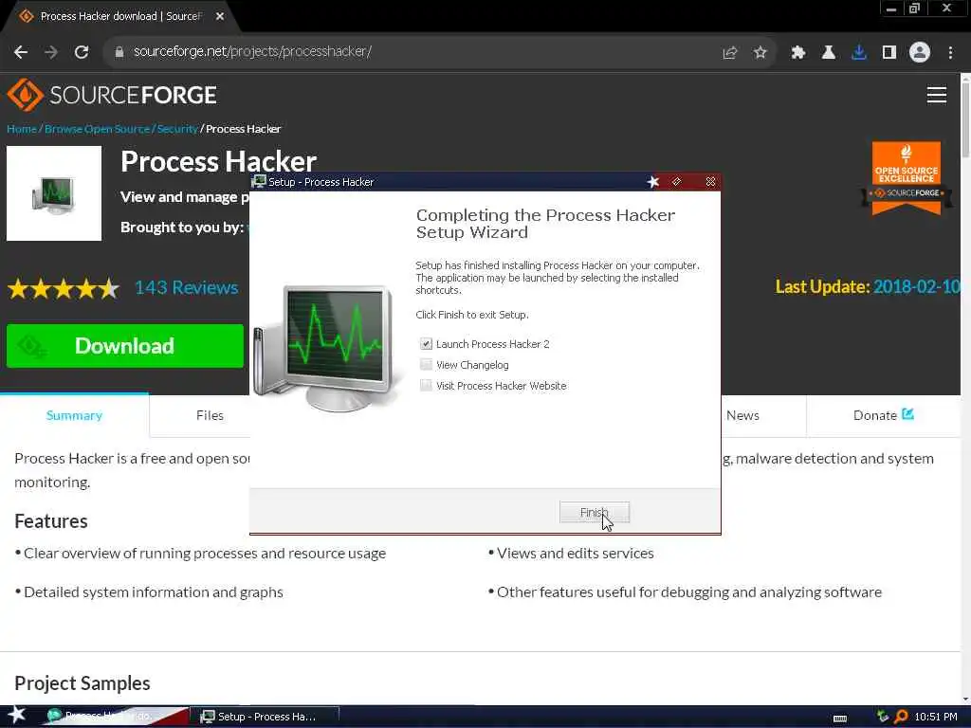Switch to the Files tab

pyautogui.click(x=210, y=415)
